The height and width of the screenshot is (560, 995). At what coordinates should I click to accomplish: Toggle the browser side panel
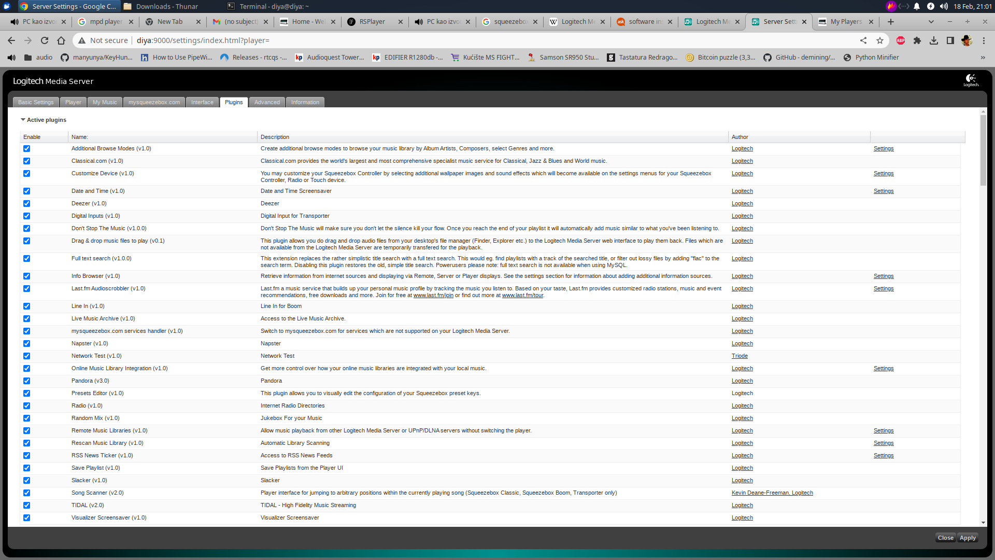click(x=950, y=40)
